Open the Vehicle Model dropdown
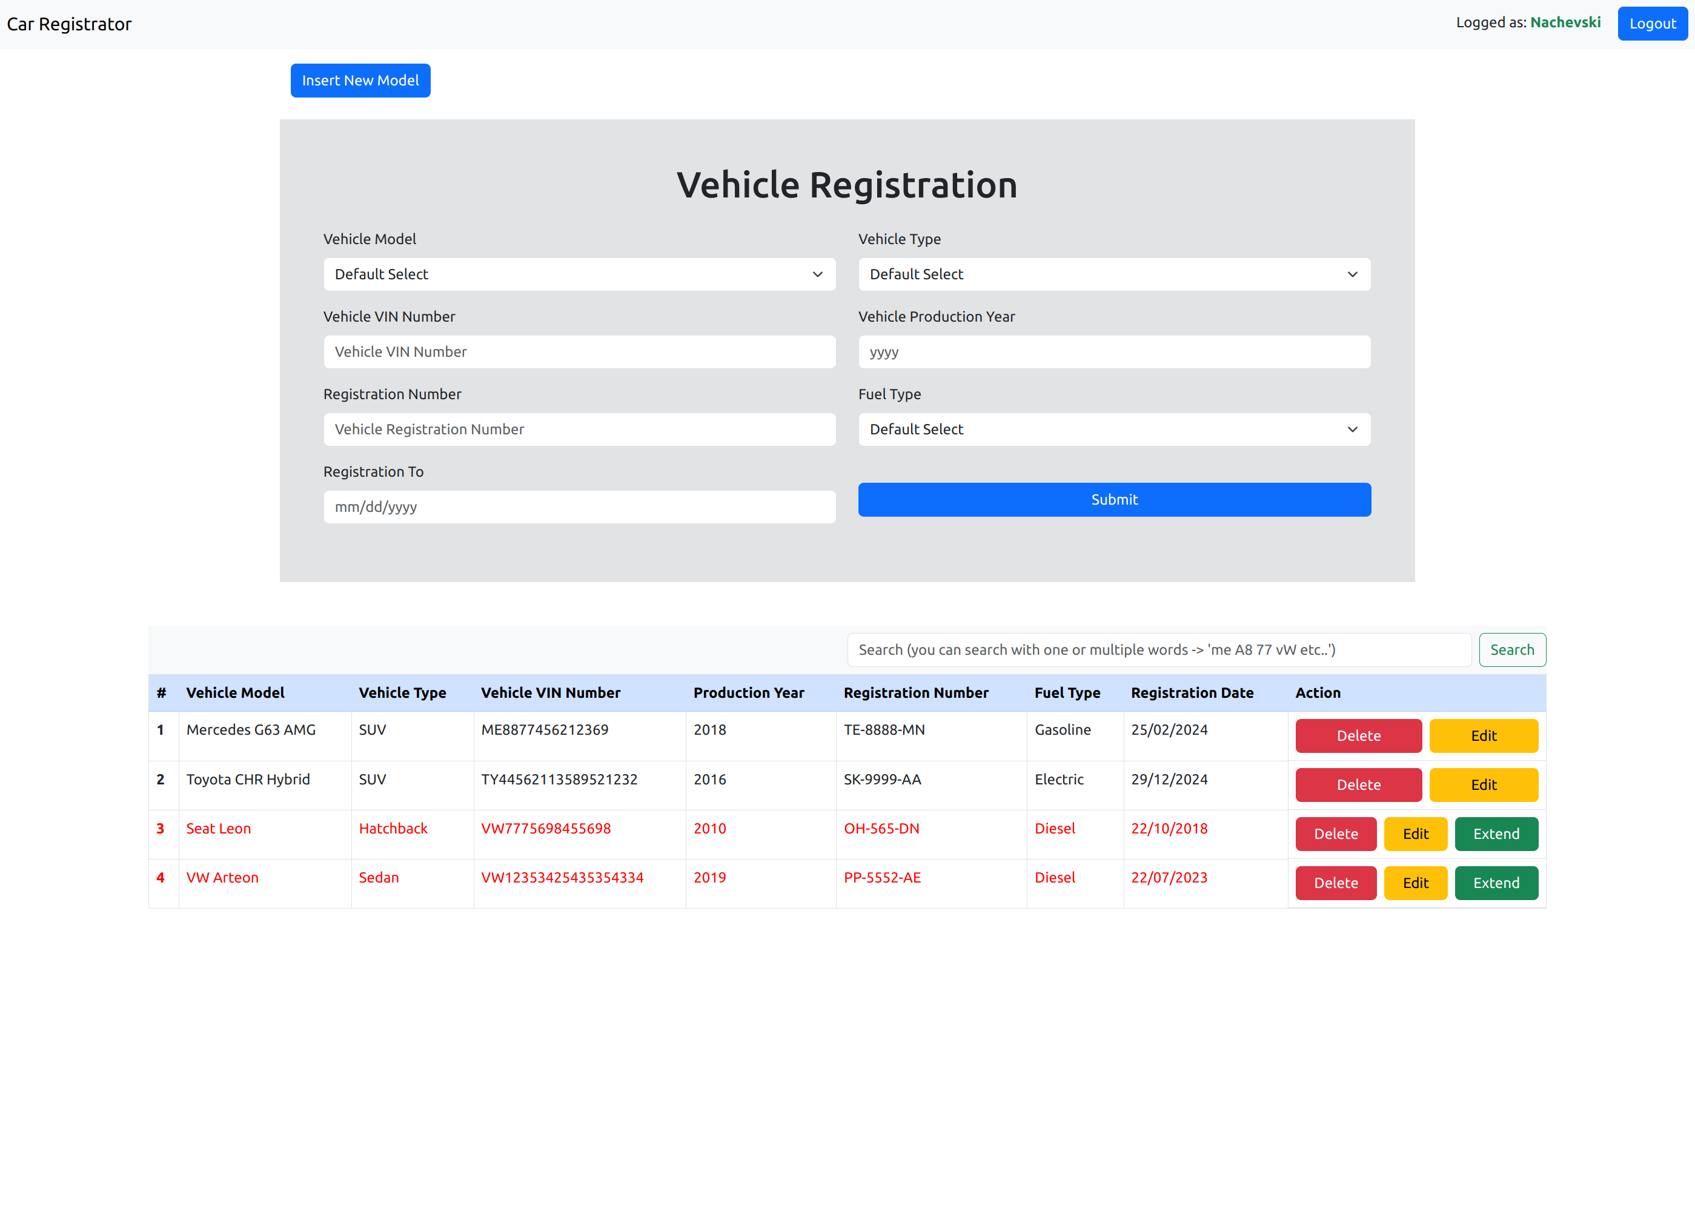 click(579, 274)
